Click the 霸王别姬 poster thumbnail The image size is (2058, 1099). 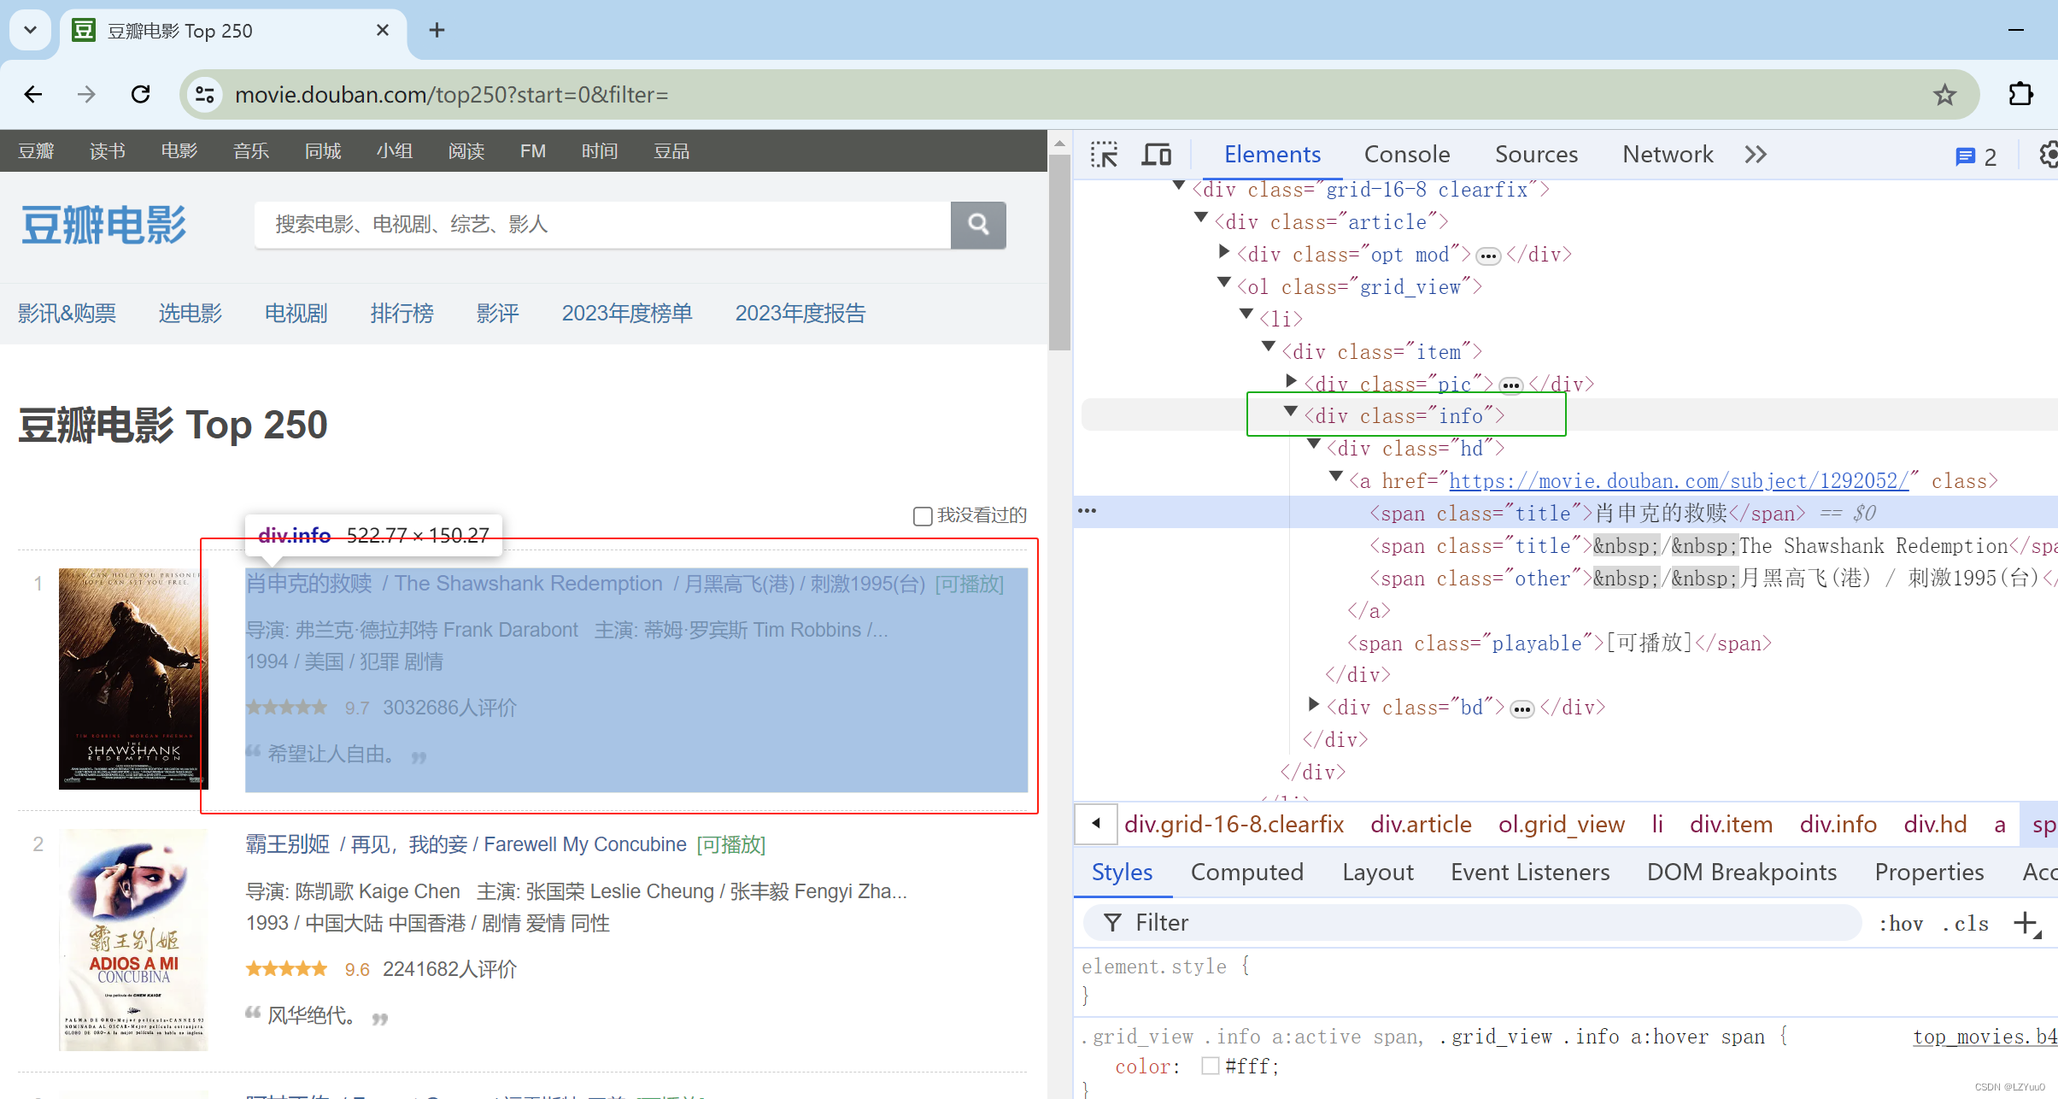point(133,940)
